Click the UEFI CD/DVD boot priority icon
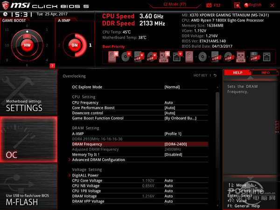 point(126,56)
